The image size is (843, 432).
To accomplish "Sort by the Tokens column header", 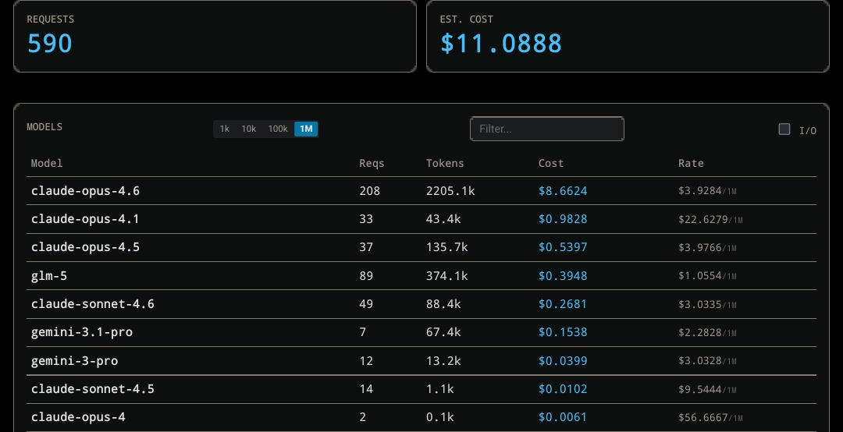I will click(445, 163).
